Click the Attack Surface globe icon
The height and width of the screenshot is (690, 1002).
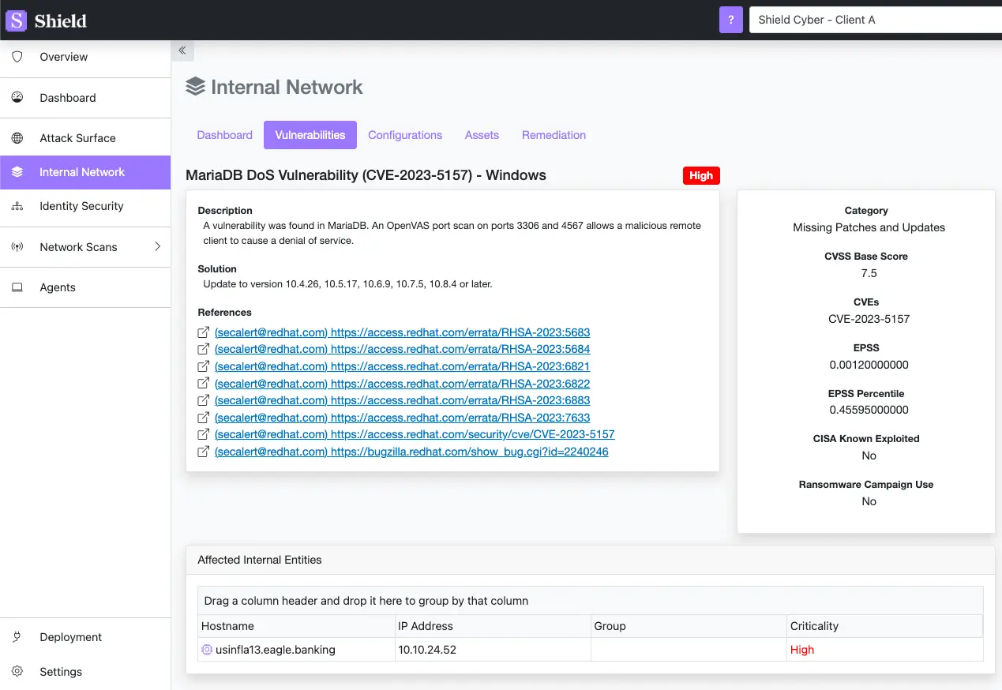(17, 137)
